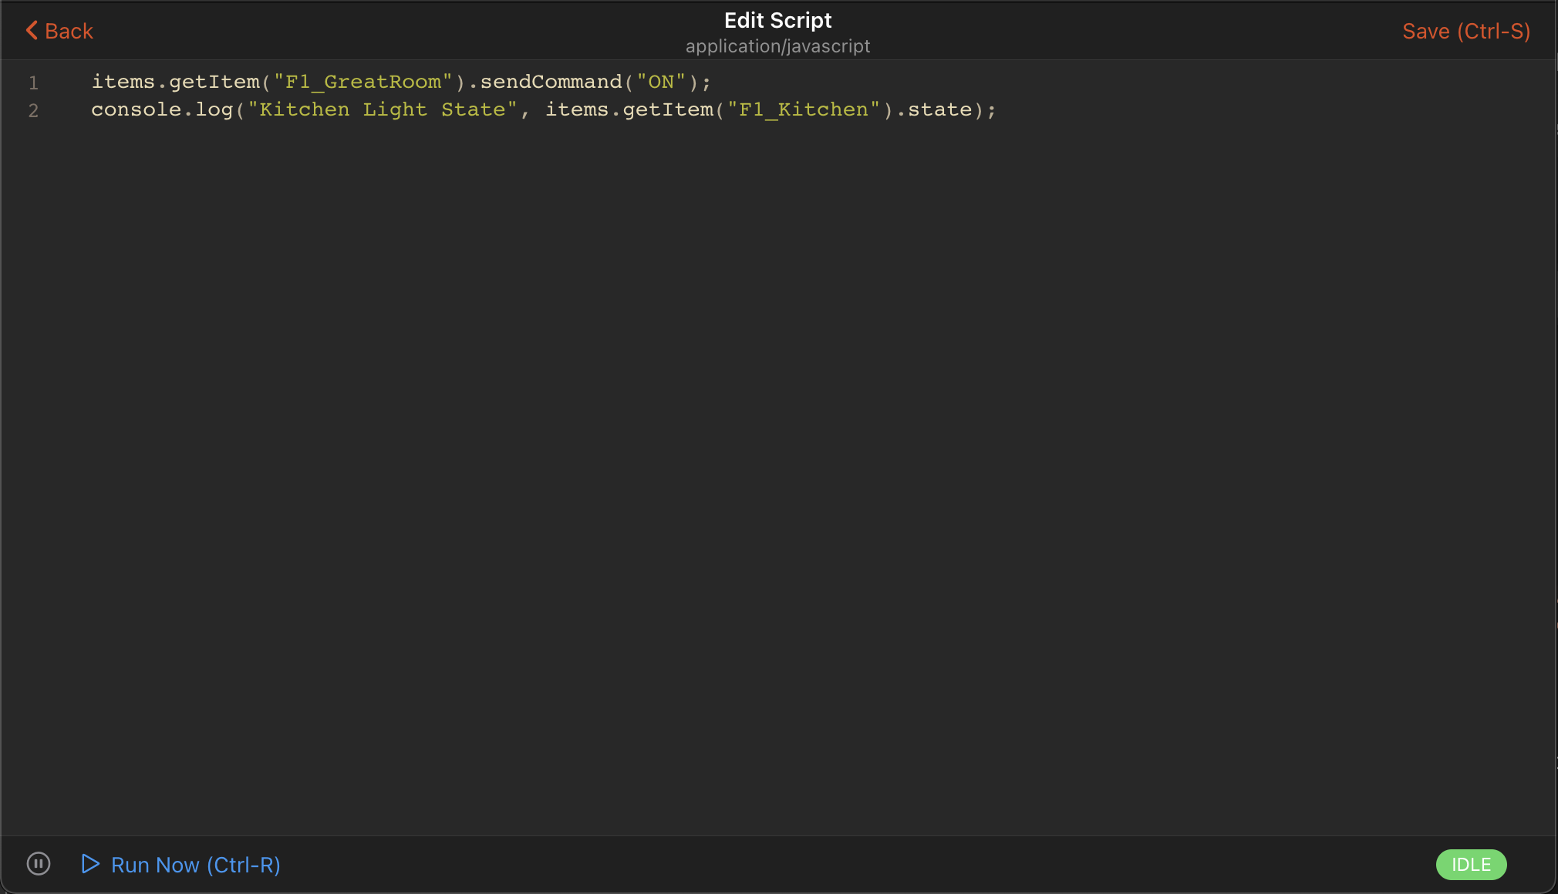
Task: Click line number 1 in the gutter
Action: (x=33, y=82)
